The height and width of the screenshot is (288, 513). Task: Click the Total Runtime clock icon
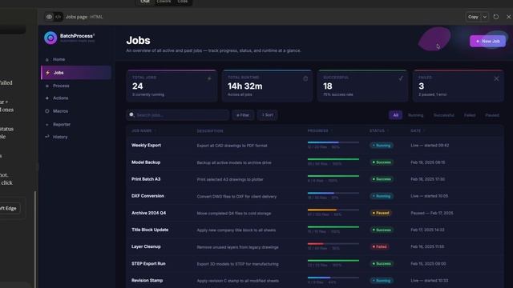[x=305, y=78]
